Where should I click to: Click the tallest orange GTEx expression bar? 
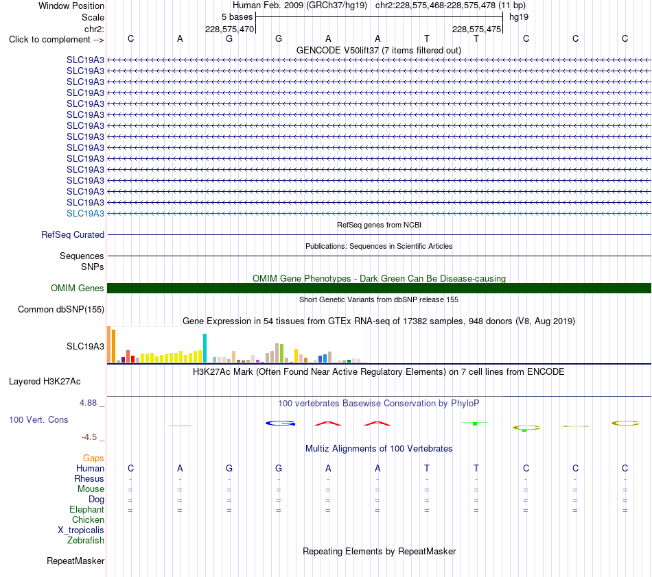click(x=109, y=345)
